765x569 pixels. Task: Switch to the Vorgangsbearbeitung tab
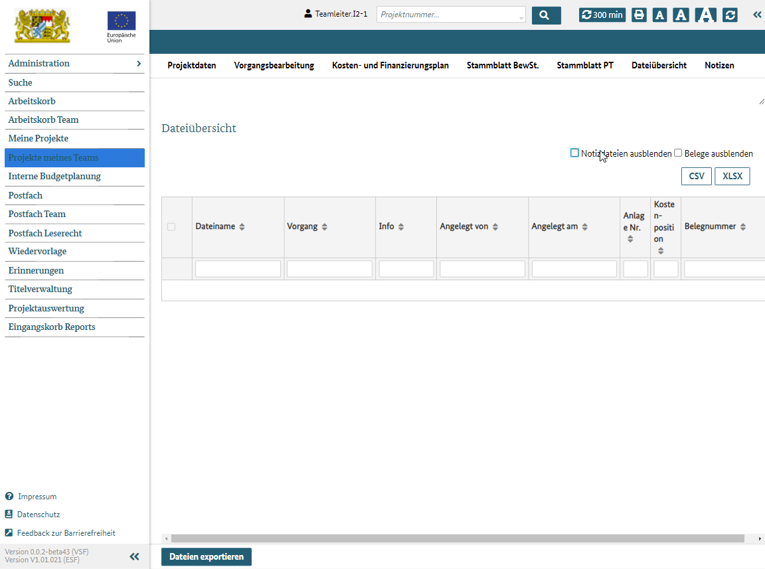pos(274,65)
